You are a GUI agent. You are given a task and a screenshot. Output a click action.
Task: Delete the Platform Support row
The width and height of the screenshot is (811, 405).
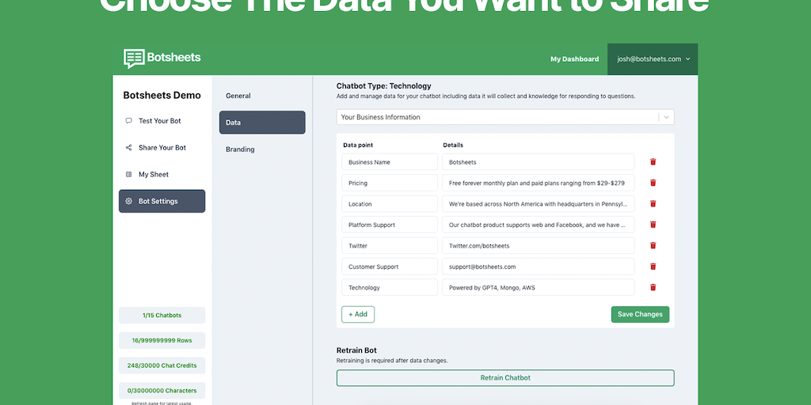pyautogui.click(x=653, y=225)
